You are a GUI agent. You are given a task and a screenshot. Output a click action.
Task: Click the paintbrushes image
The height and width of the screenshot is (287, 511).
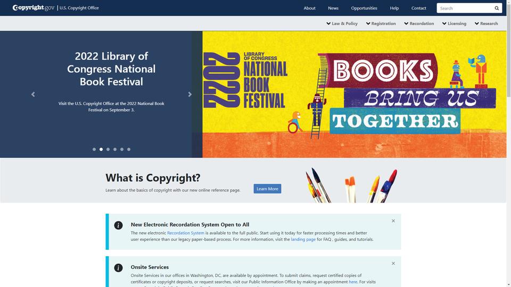click(x=352, y=185)
